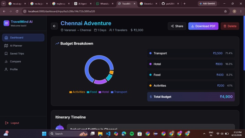Toggle the Transport legend entry below chart

[x=119, y=92]
